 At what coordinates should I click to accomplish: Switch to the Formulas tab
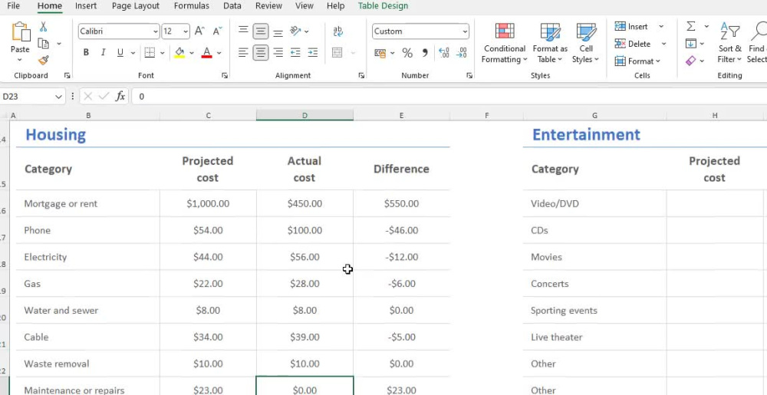click(x=191, y=6)
